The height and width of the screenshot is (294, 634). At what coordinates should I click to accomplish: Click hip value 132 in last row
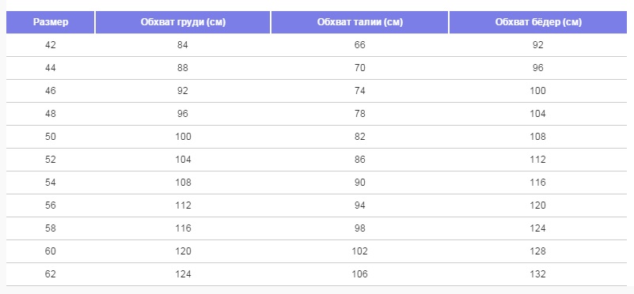click(537, 274)
